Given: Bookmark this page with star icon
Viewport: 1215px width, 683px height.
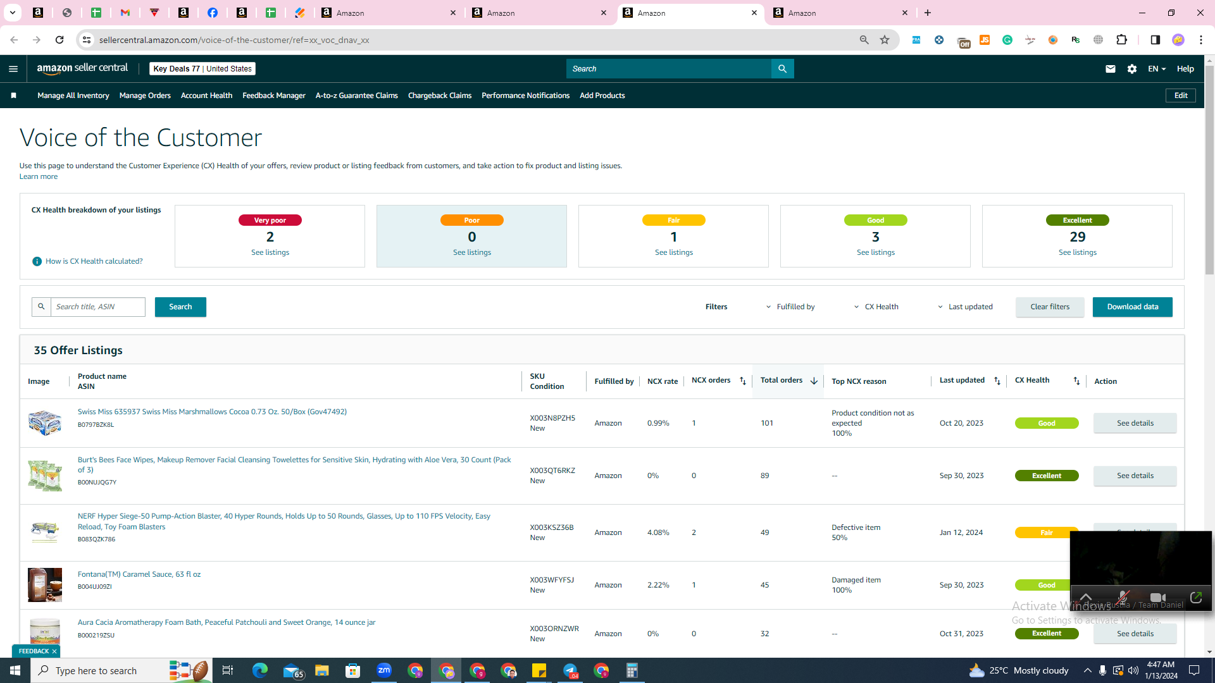Looking at the screenshot, I should click(x=885, y=40).
